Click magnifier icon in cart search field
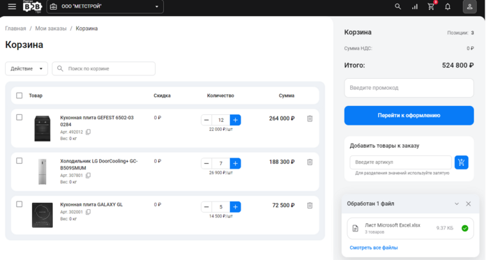Viewport: 486px width, 260px height. coord(60,68)
